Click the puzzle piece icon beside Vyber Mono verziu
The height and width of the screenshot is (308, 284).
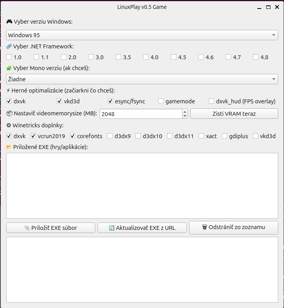coord(9,68)
